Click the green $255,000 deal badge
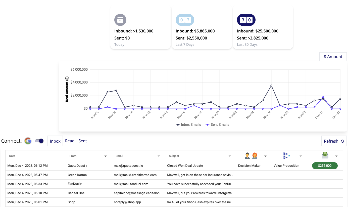Image resolution: width=348 pixels, height=207 pixels. (325, 166)
